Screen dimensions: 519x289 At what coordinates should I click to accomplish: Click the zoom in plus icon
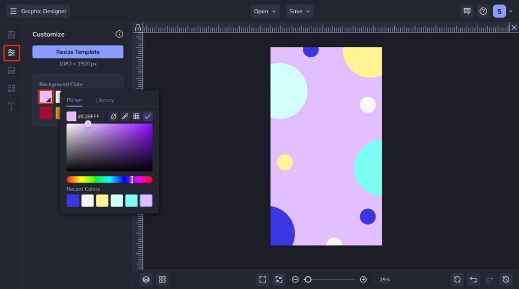(x=363, y=280)
